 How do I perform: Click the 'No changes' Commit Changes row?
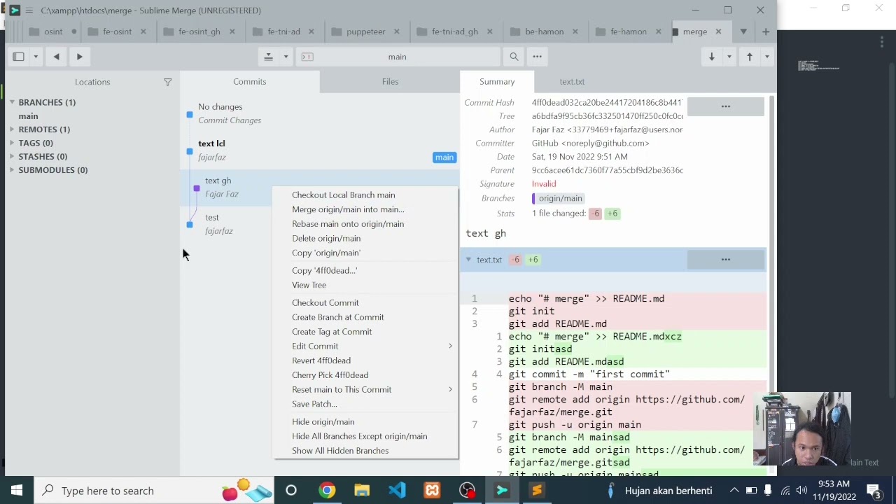[x=320, y=113]
